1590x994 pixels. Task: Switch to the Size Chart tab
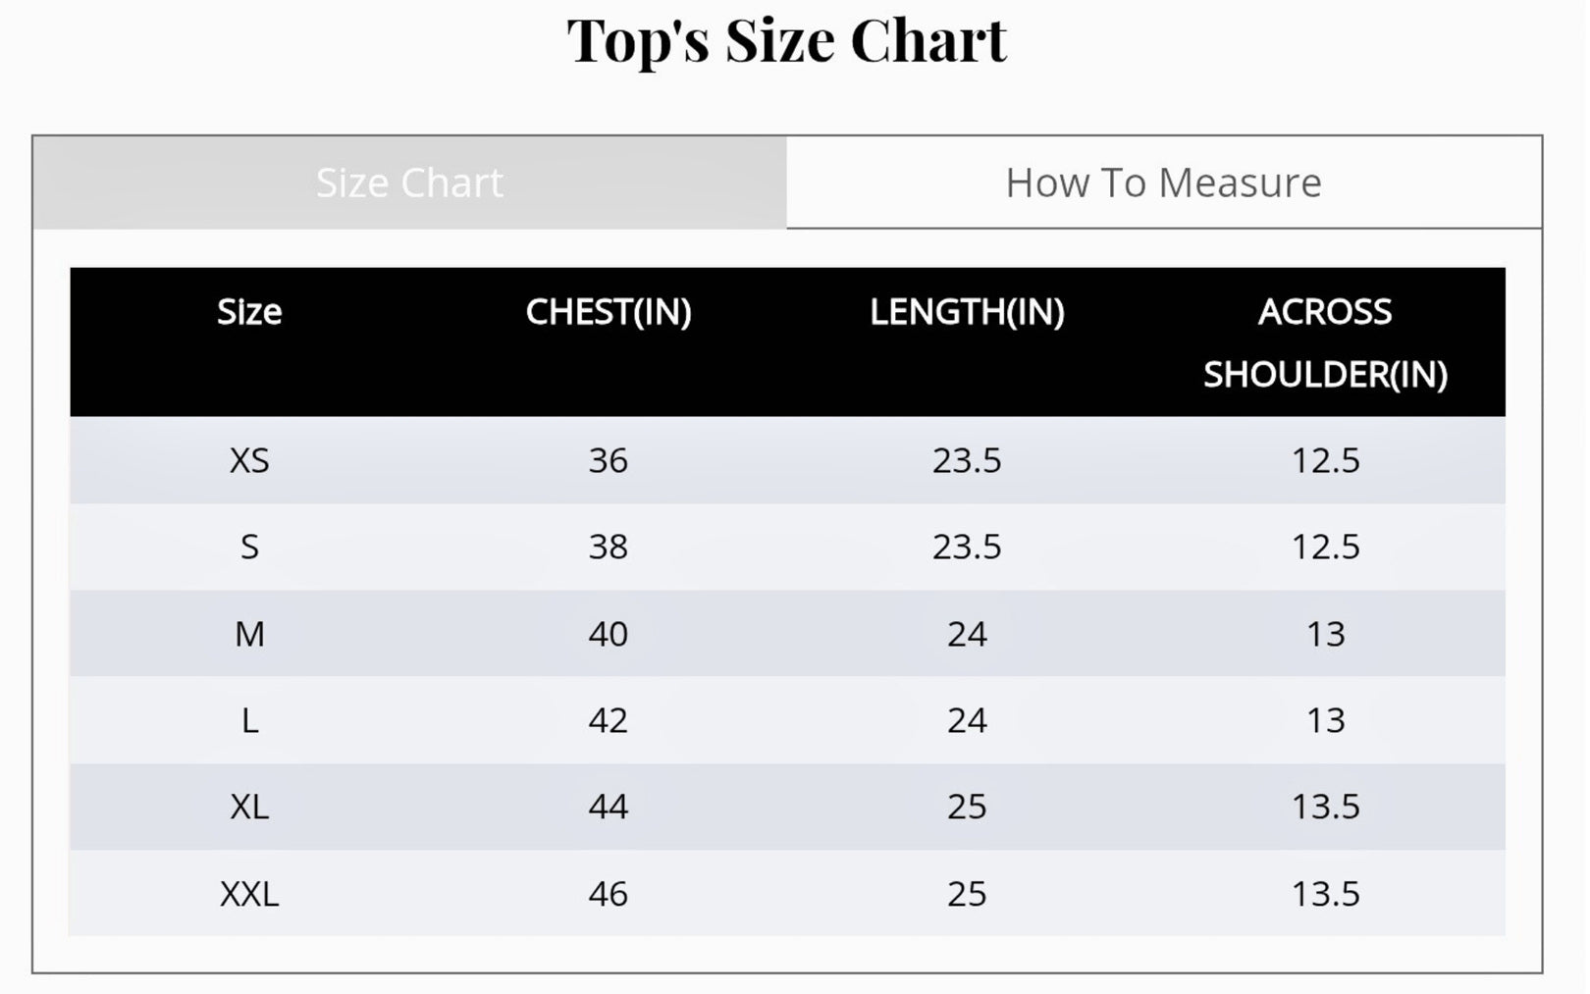pyautogui.click(x=409, y=183)
